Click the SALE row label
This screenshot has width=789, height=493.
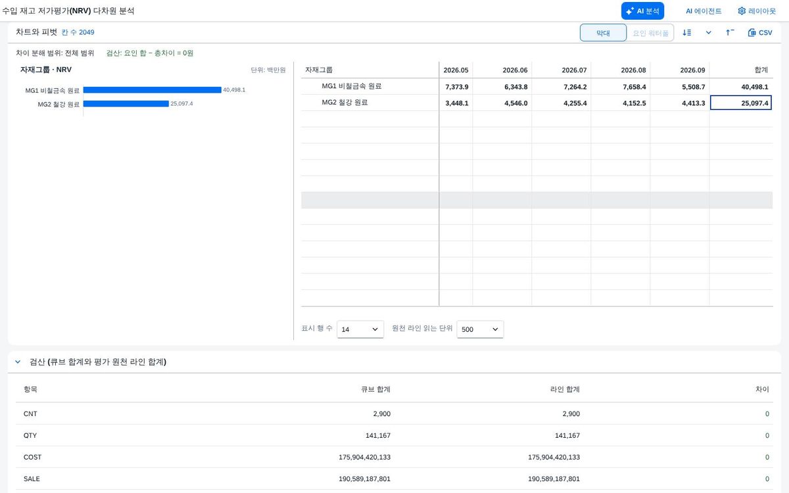pyautogui.click(x=32, y=479)
